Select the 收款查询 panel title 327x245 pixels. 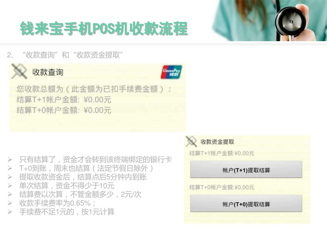pyautogui.click(x=48, y=72)
